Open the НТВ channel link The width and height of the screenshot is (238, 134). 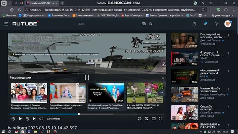(x=203, y=76)
